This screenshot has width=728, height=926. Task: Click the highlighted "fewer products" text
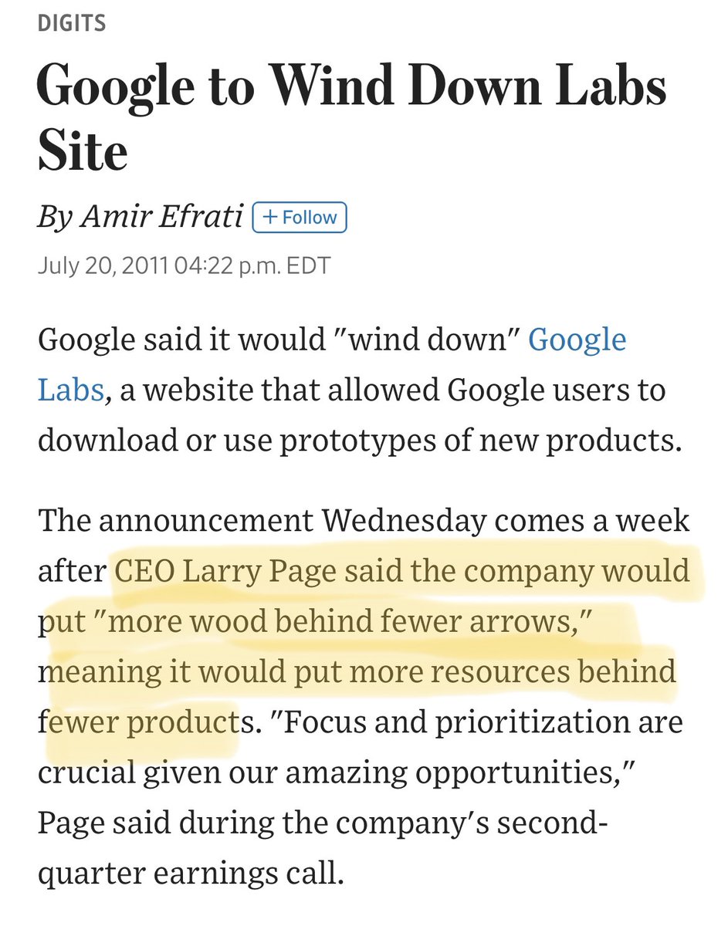[140, 723]
